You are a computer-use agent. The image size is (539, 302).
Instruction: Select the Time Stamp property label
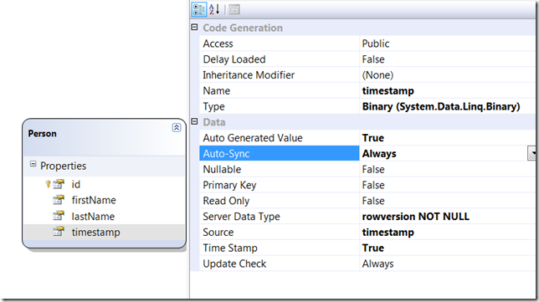(x=230, y=248)
